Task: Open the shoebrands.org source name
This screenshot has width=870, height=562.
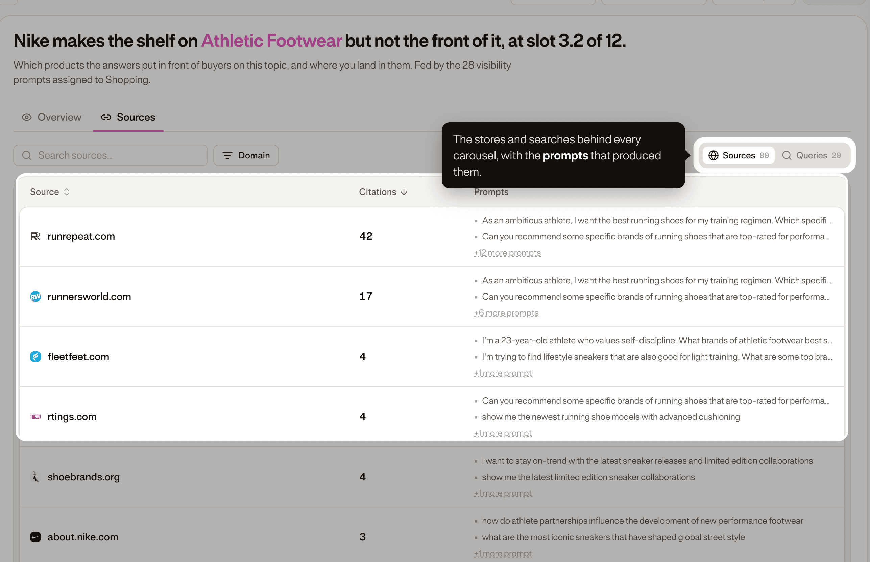Action: 83,477
